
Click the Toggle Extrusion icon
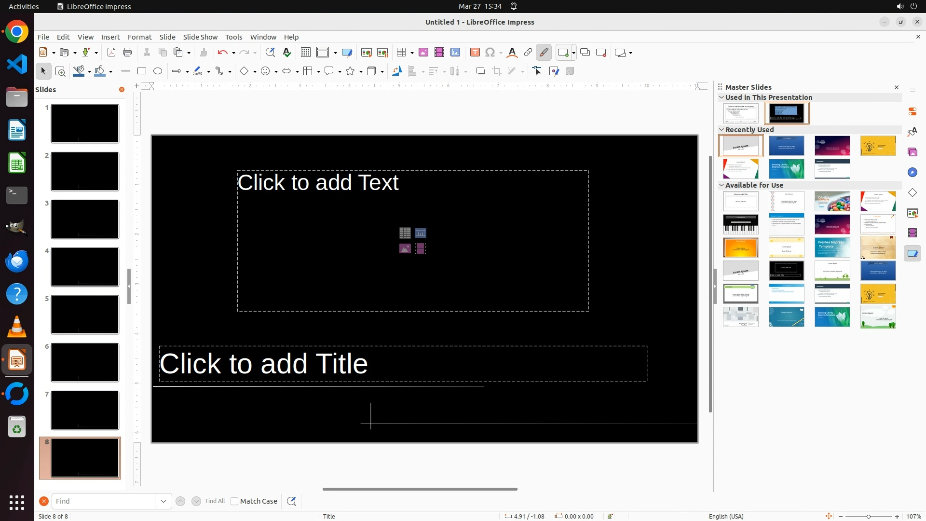pos(570,71)
